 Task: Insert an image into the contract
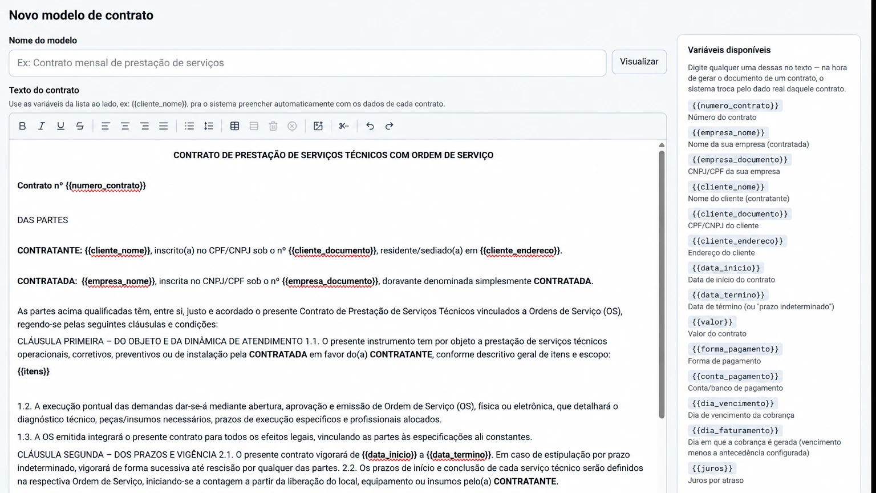[x=318, y=126]
